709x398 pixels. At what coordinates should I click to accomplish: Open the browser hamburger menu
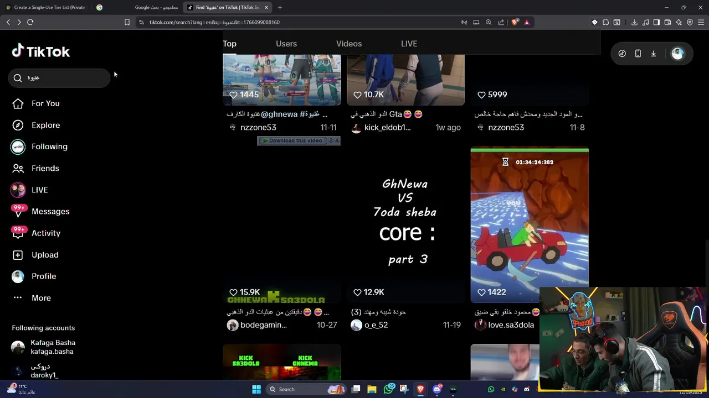pyautogui.click(x=701, y=22)
